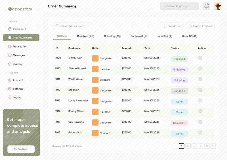Viewport: 227px width, 160px height.
Task: Click the Logout arrow icon
Action: click(x=10, y=97)
